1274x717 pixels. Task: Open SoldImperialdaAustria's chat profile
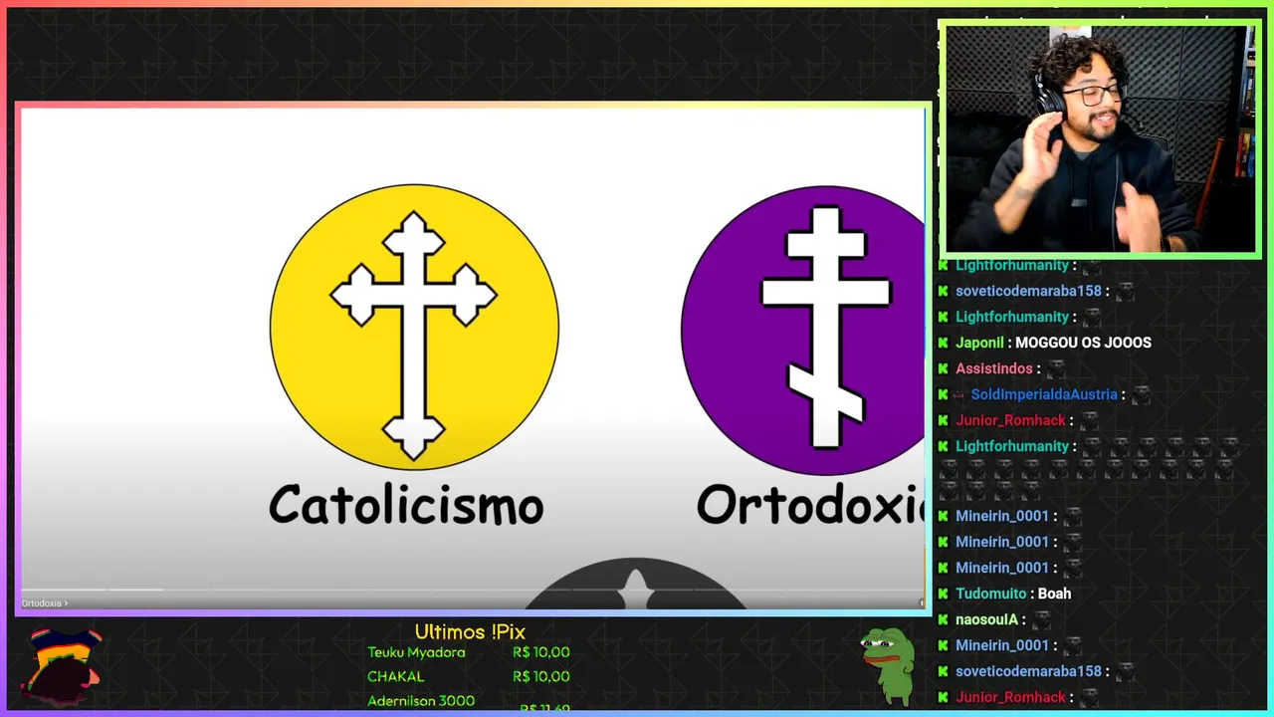1044,394
